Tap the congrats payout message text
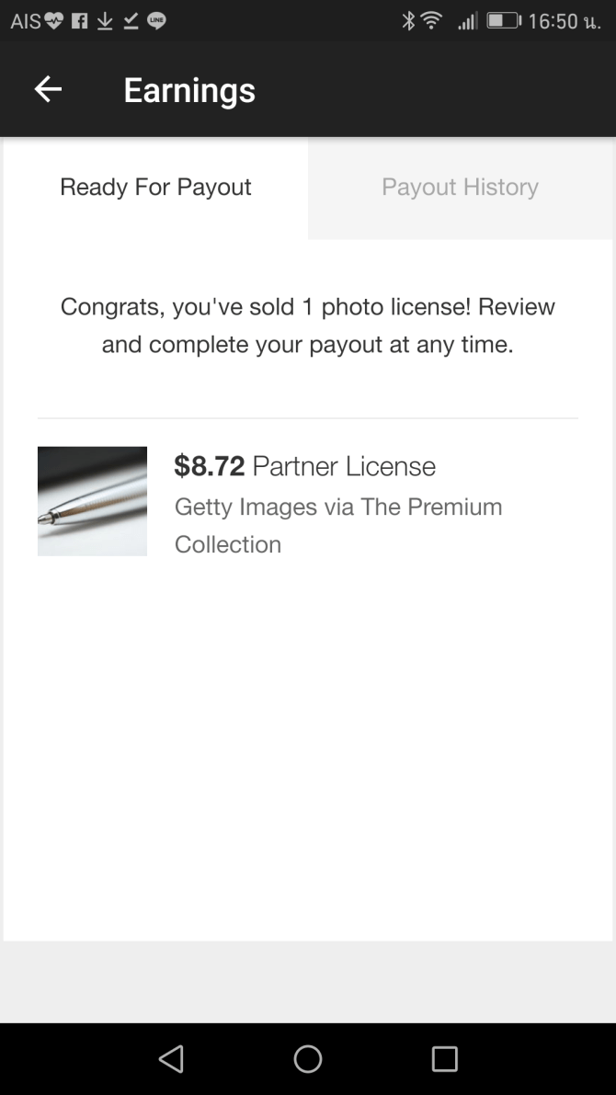 [x=307, y=325]
